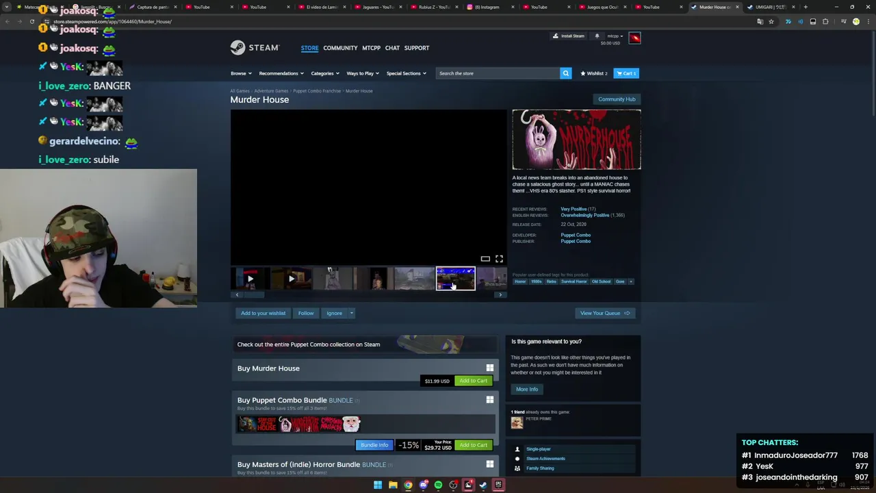This screenshot has height=493, width=876.
Task: Add Murder House to cart
Action: [473, 381]
